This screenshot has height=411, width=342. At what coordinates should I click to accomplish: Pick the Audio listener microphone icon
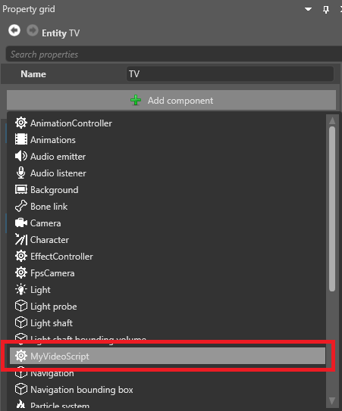point(21,173)
